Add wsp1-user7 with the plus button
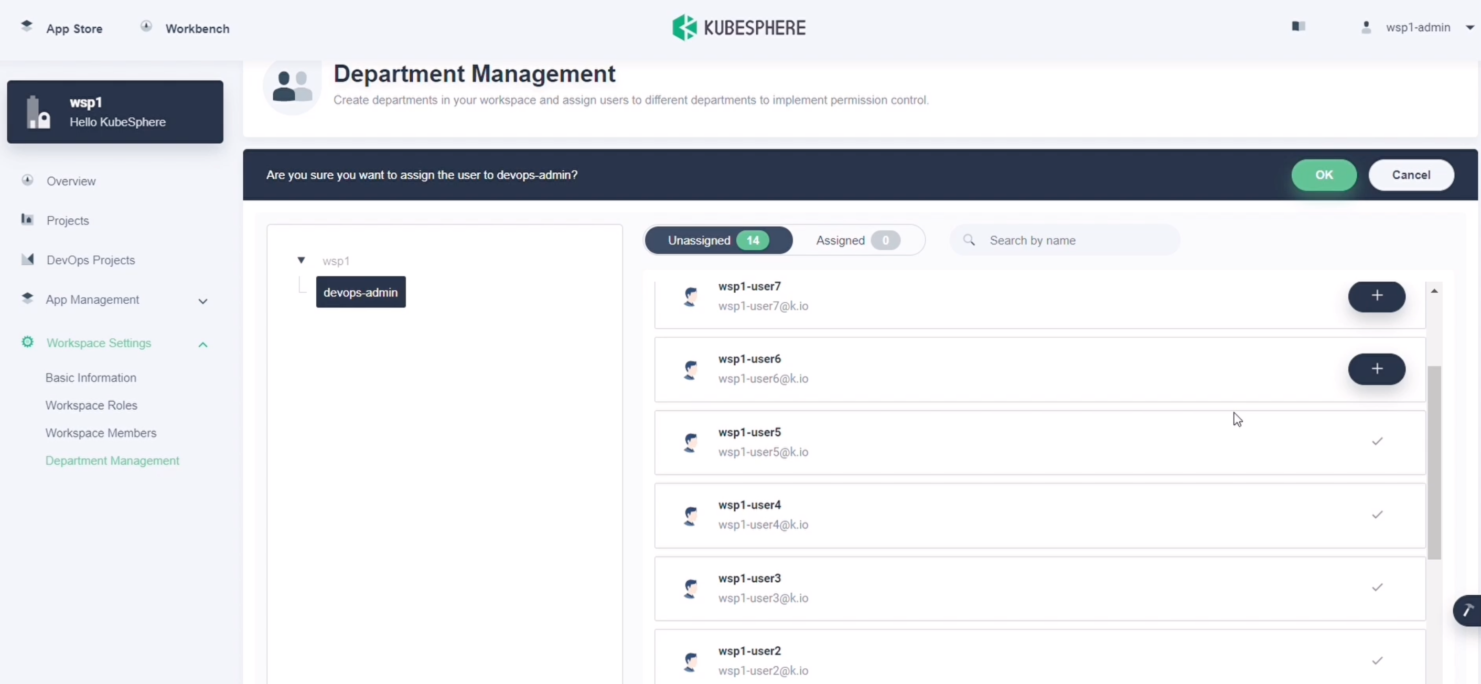Screen dimensions: 1481x684 coord(1376,296)
